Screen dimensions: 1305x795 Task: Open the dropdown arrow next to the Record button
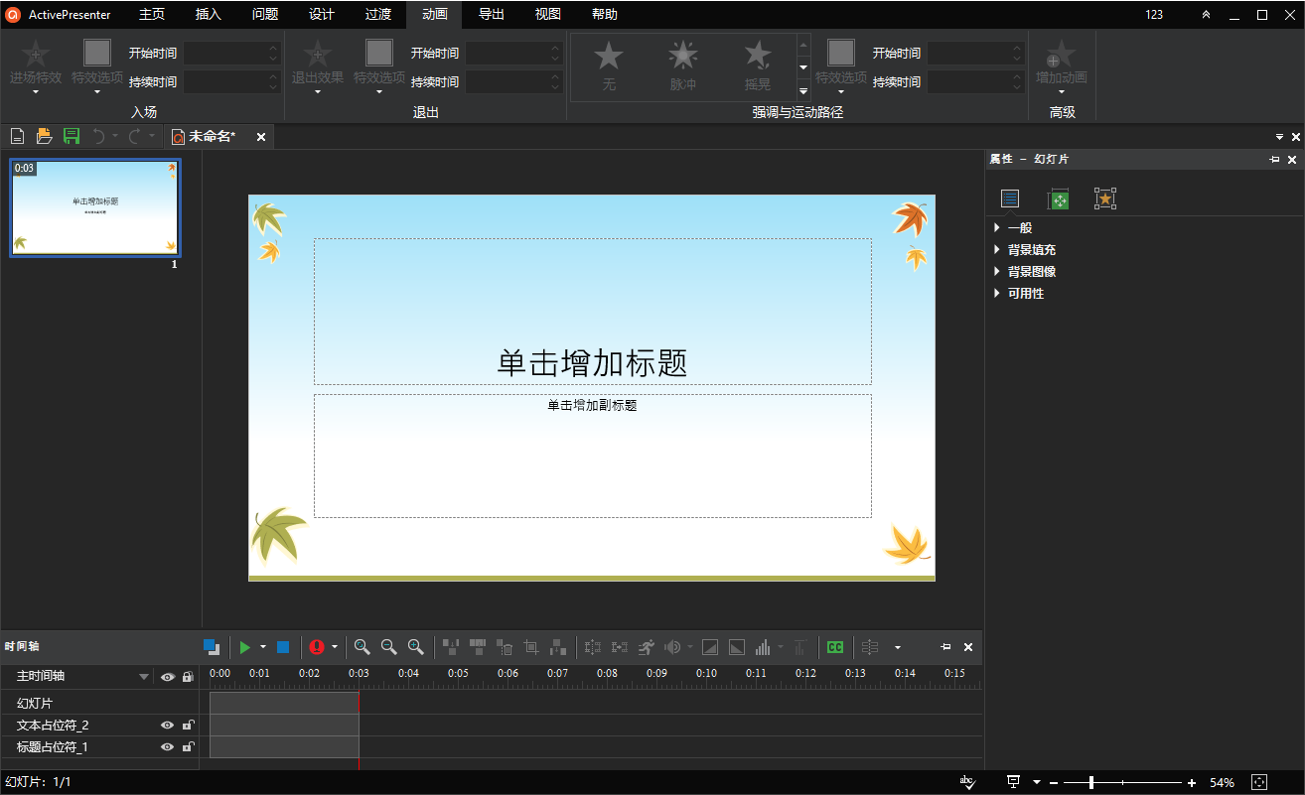point(335,647)
